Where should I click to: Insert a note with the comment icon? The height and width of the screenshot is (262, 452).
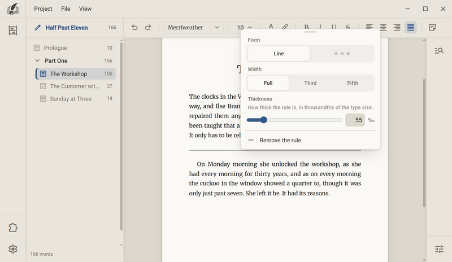point(432,27)
